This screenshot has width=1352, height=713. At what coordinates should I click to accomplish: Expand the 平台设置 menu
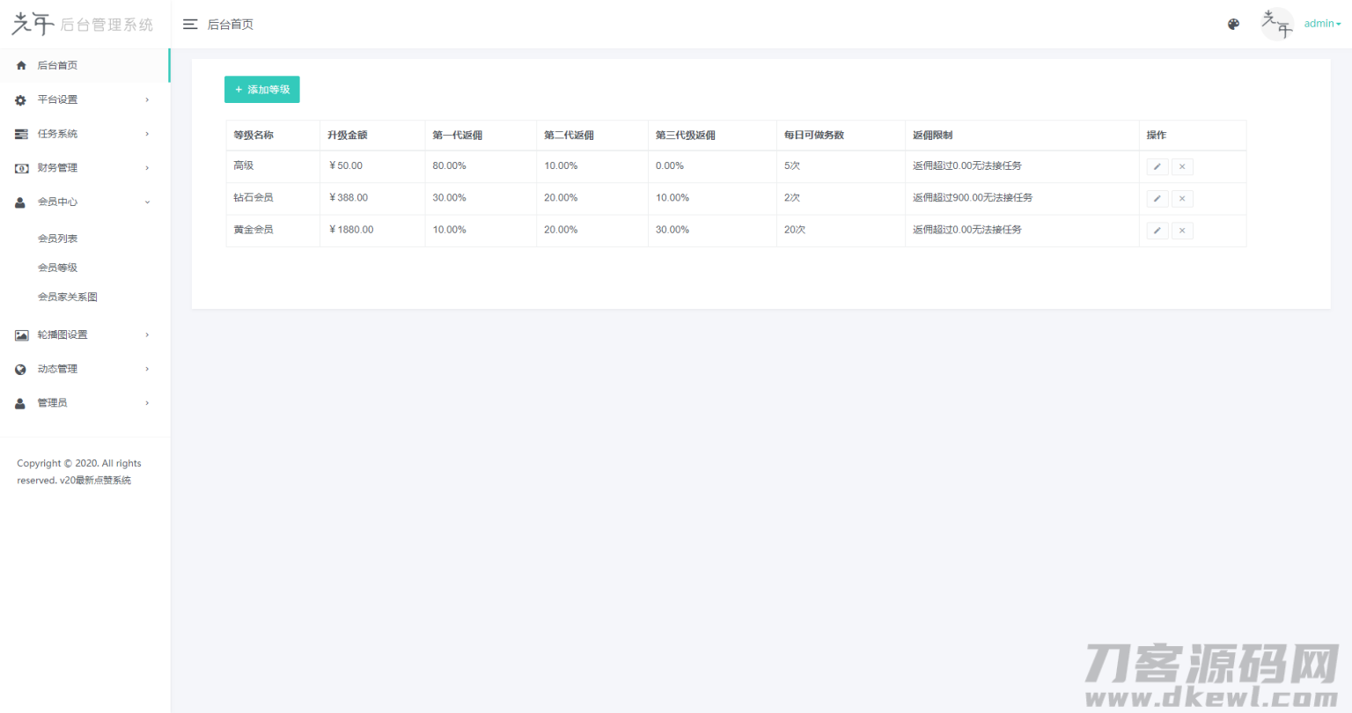pyautogui.click(x=84, y=99)
